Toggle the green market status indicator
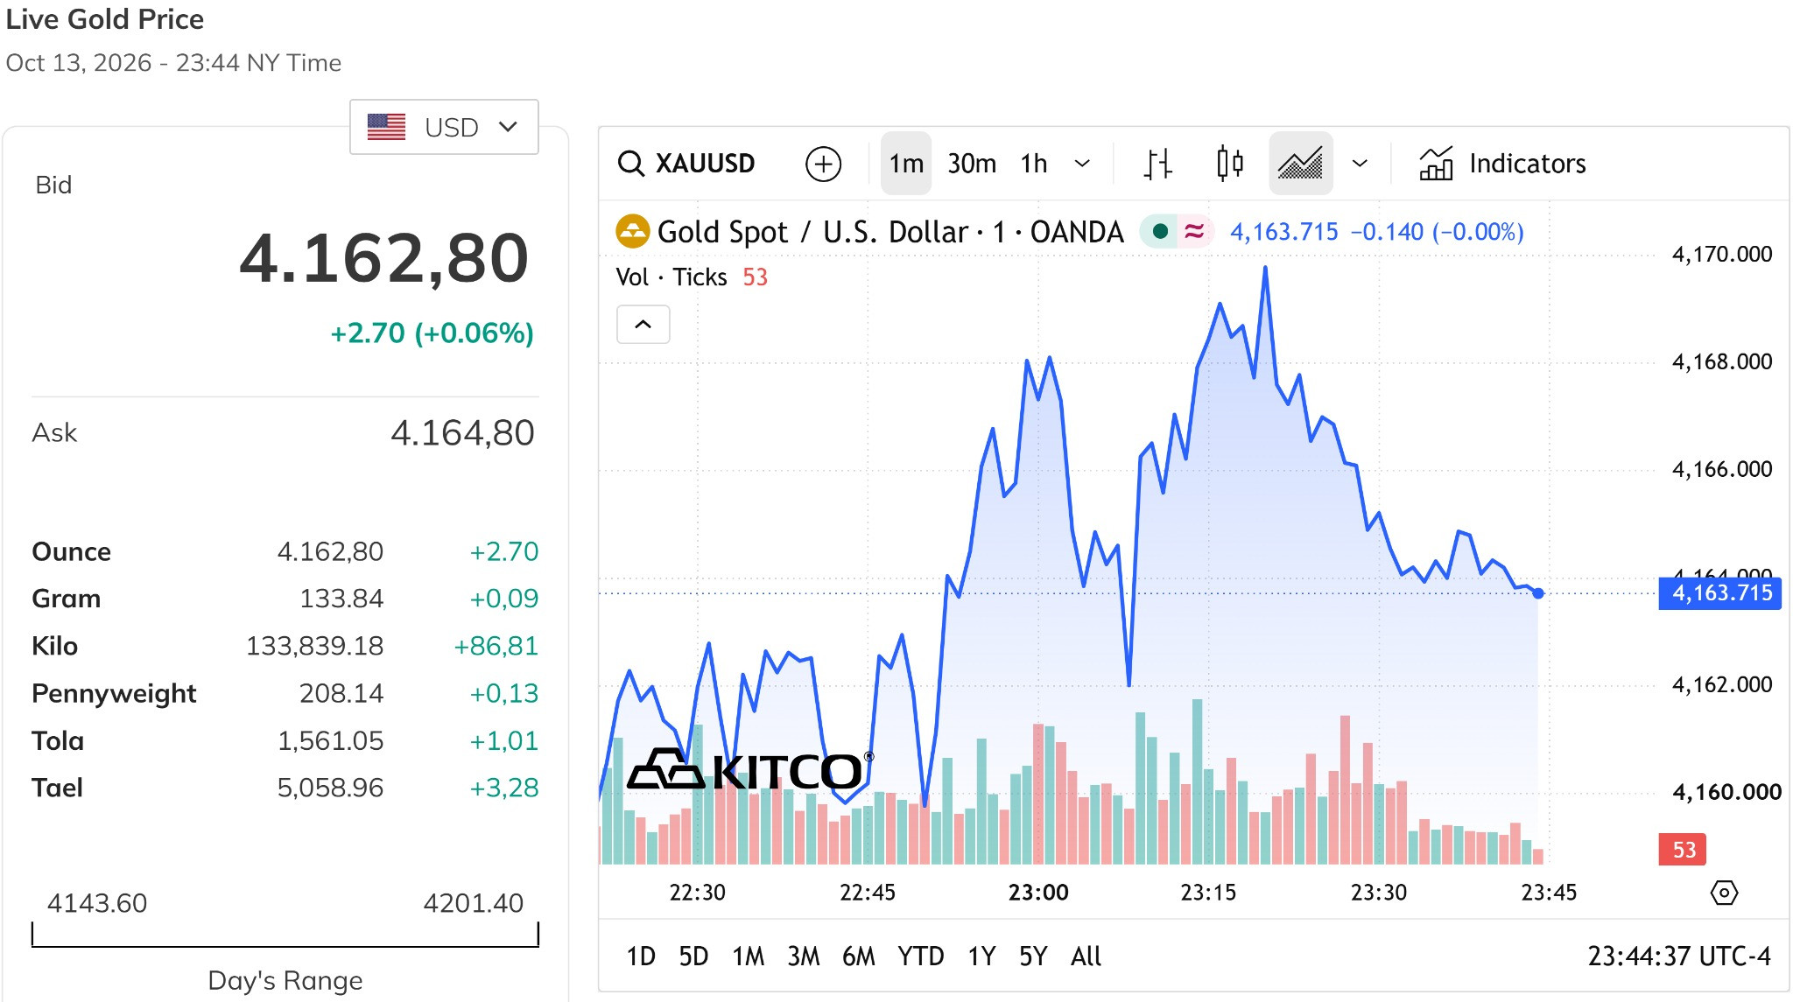 click(x=1160, y=232)
